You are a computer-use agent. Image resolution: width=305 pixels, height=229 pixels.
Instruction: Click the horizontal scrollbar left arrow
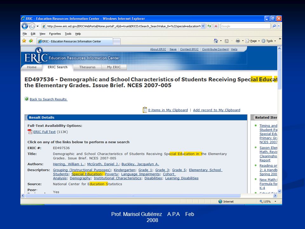click(x=23, y=196)
